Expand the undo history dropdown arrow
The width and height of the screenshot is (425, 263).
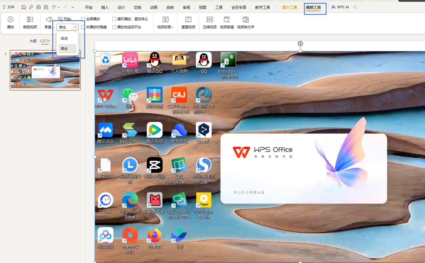(x=59, y=7)
